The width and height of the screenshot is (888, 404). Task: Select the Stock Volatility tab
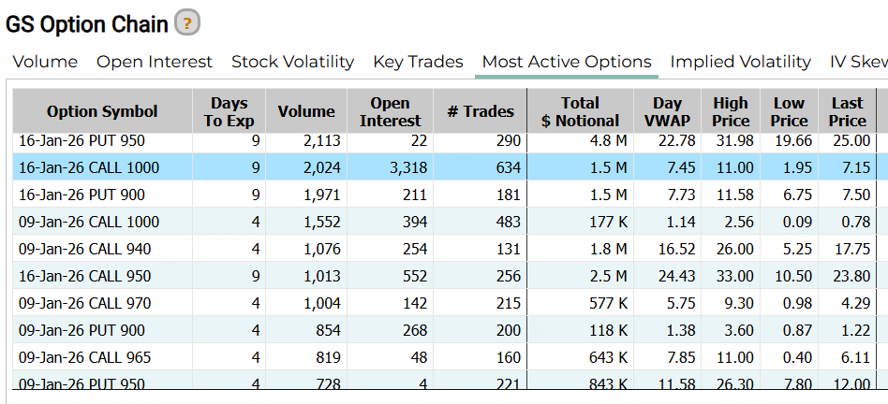click(292, 62)
